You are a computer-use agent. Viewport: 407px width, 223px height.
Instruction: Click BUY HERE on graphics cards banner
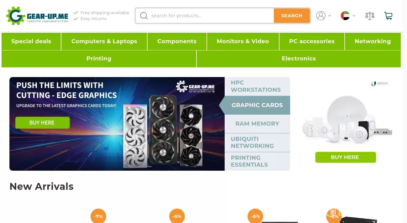[x=42, y=123]
